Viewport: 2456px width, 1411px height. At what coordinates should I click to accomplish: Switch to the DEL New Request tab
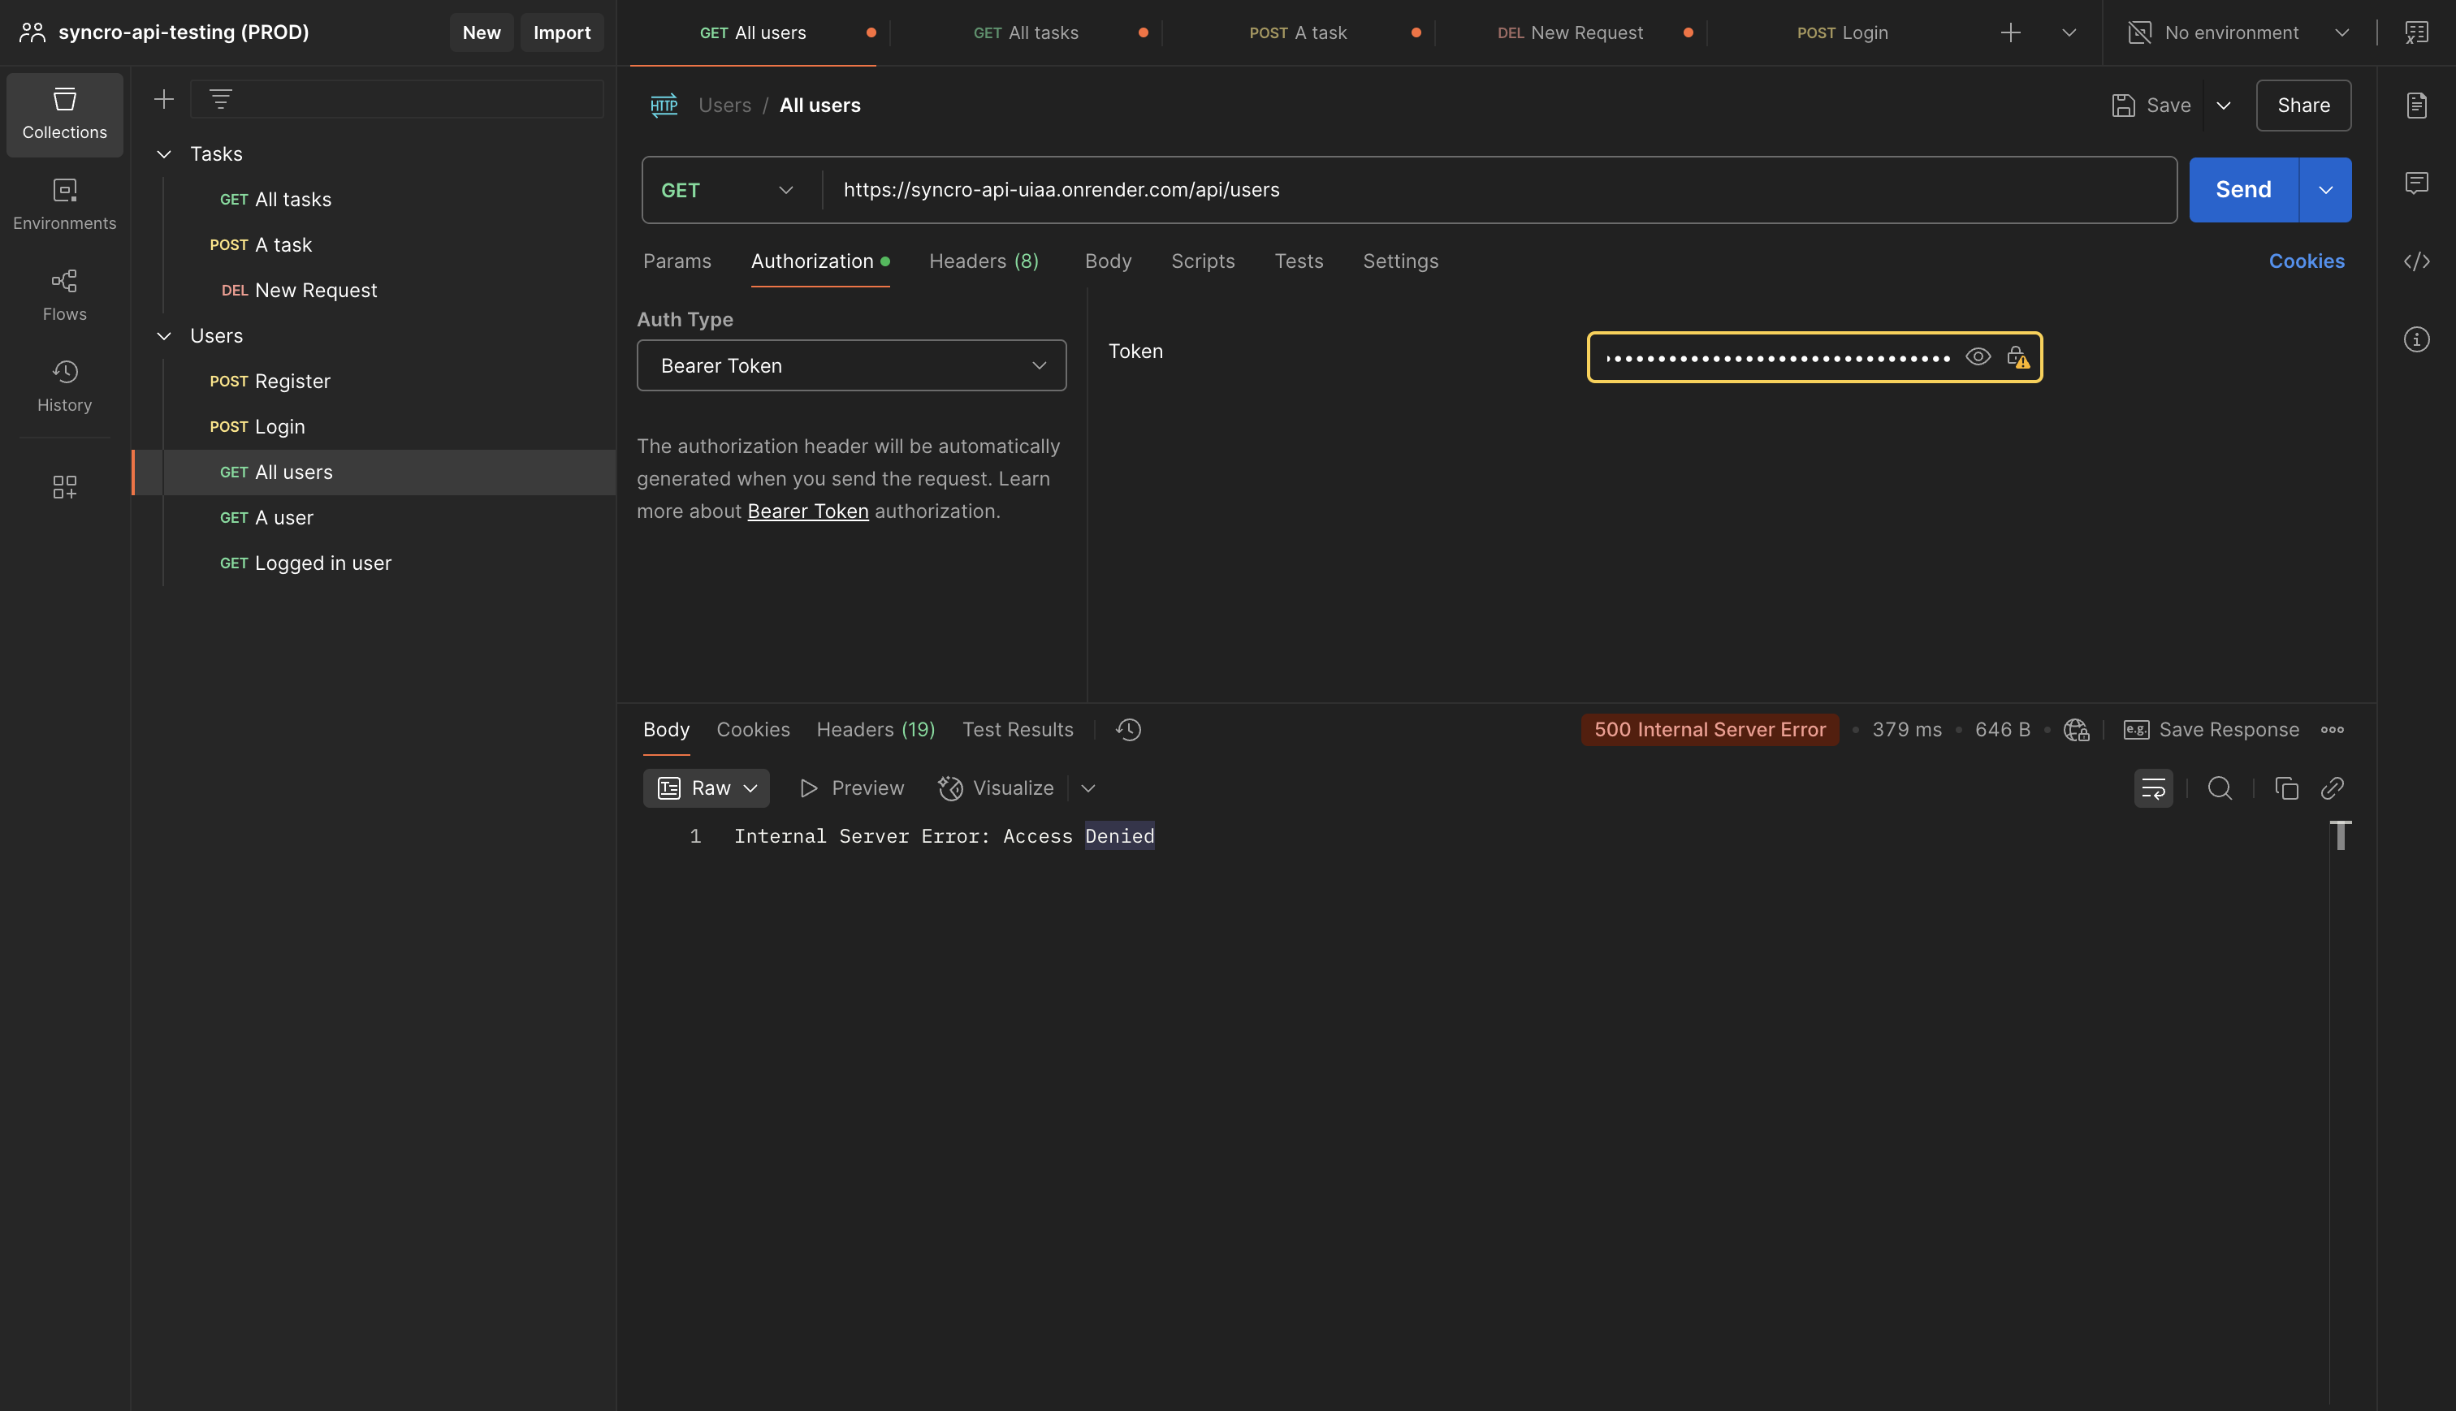click(x=1570, y=33)
